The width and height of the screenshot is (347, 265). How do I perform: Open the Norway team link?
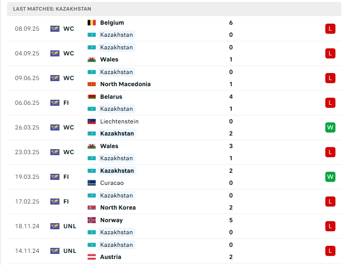pyautogui.click(x=111, y=220)
